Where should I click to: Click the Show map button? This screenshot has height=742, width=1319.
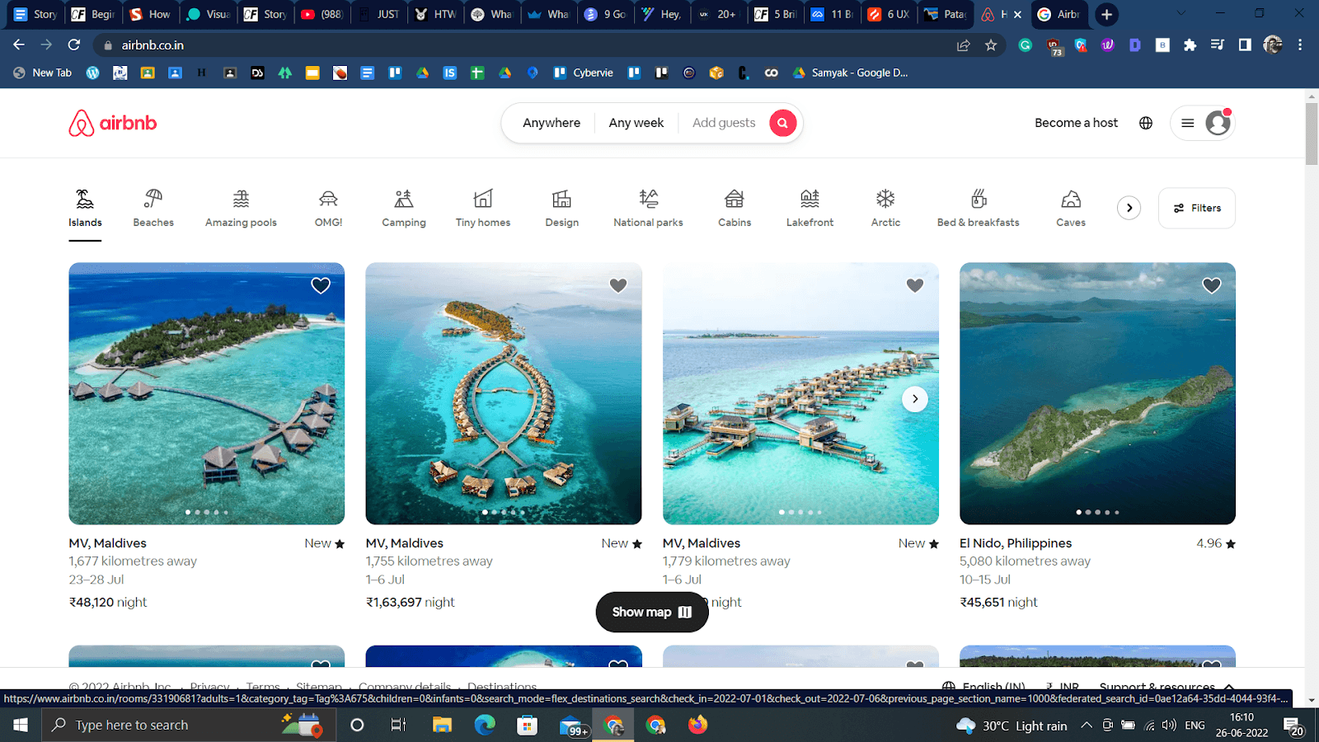pyautogui.click(x=651, y=612)
